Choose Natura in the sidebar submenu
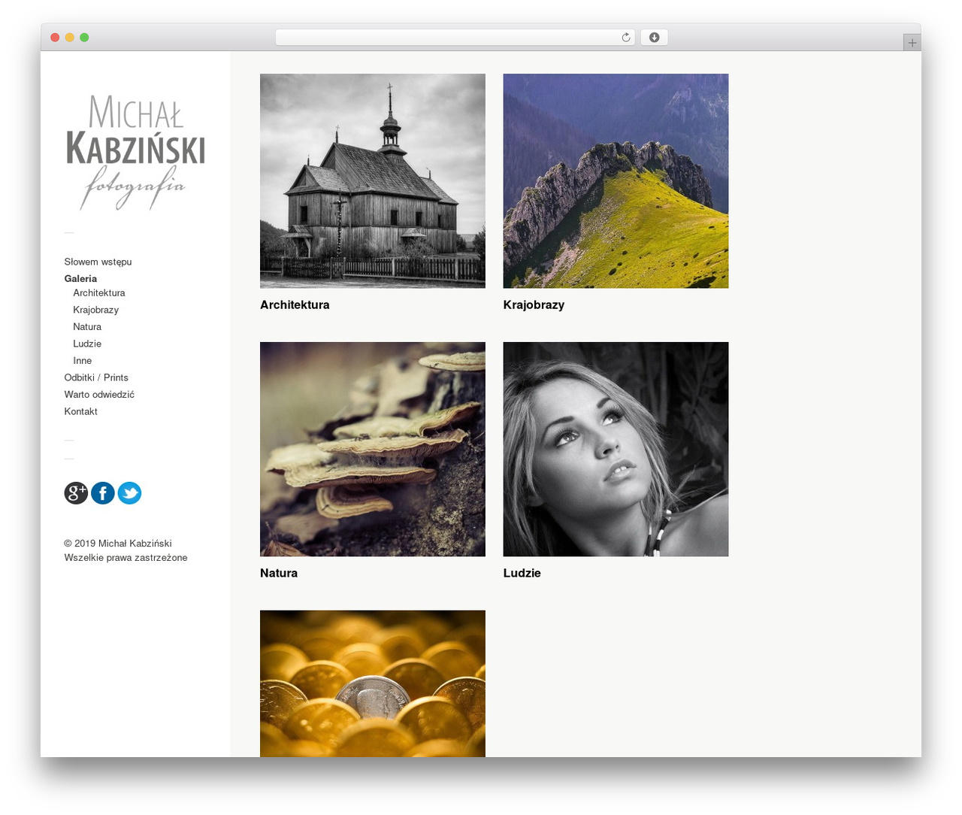Viewport: 962px width, 815px height. [87, 326]
